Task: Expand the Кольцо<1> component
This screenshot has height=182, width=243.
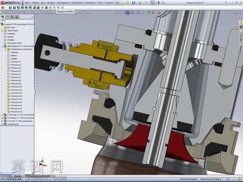Action: (2, 118)
